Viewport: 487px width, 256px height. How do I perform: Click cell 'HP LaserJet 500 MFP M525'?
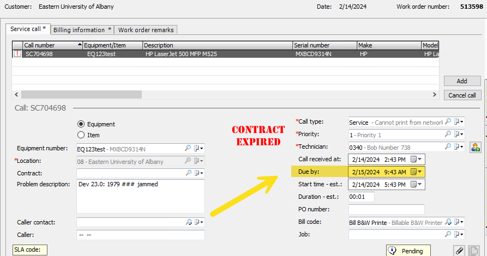pos(181,54)
